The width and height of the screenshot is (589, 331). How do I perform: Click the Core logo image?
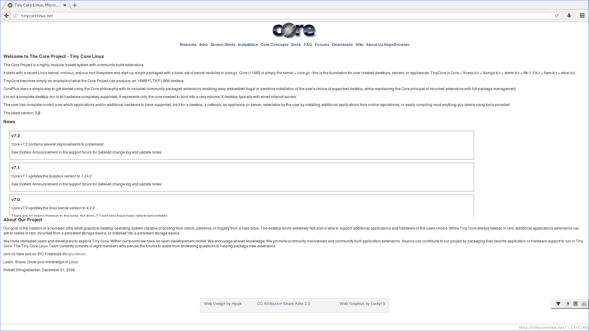point(294,30)
